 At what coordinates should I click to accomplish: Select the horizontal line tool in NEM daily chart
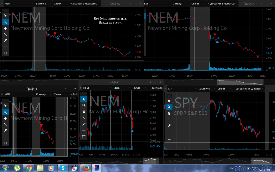[x=84, y=130]
